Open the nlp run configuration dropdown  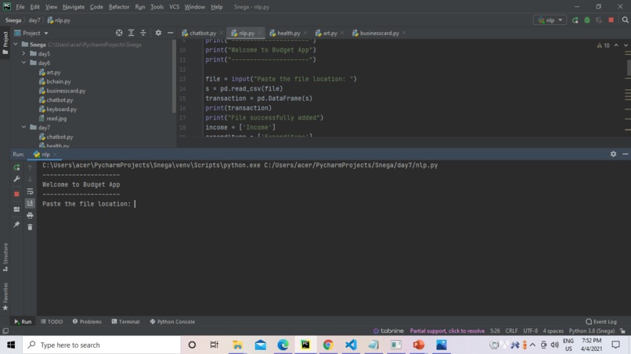tap(550, 20)
